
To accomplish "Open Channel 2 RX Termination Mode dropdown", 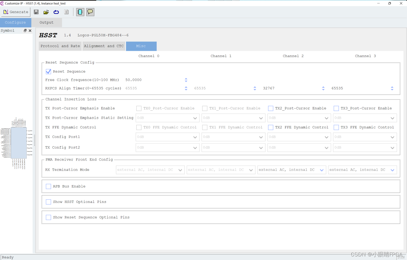I will 292,170.
